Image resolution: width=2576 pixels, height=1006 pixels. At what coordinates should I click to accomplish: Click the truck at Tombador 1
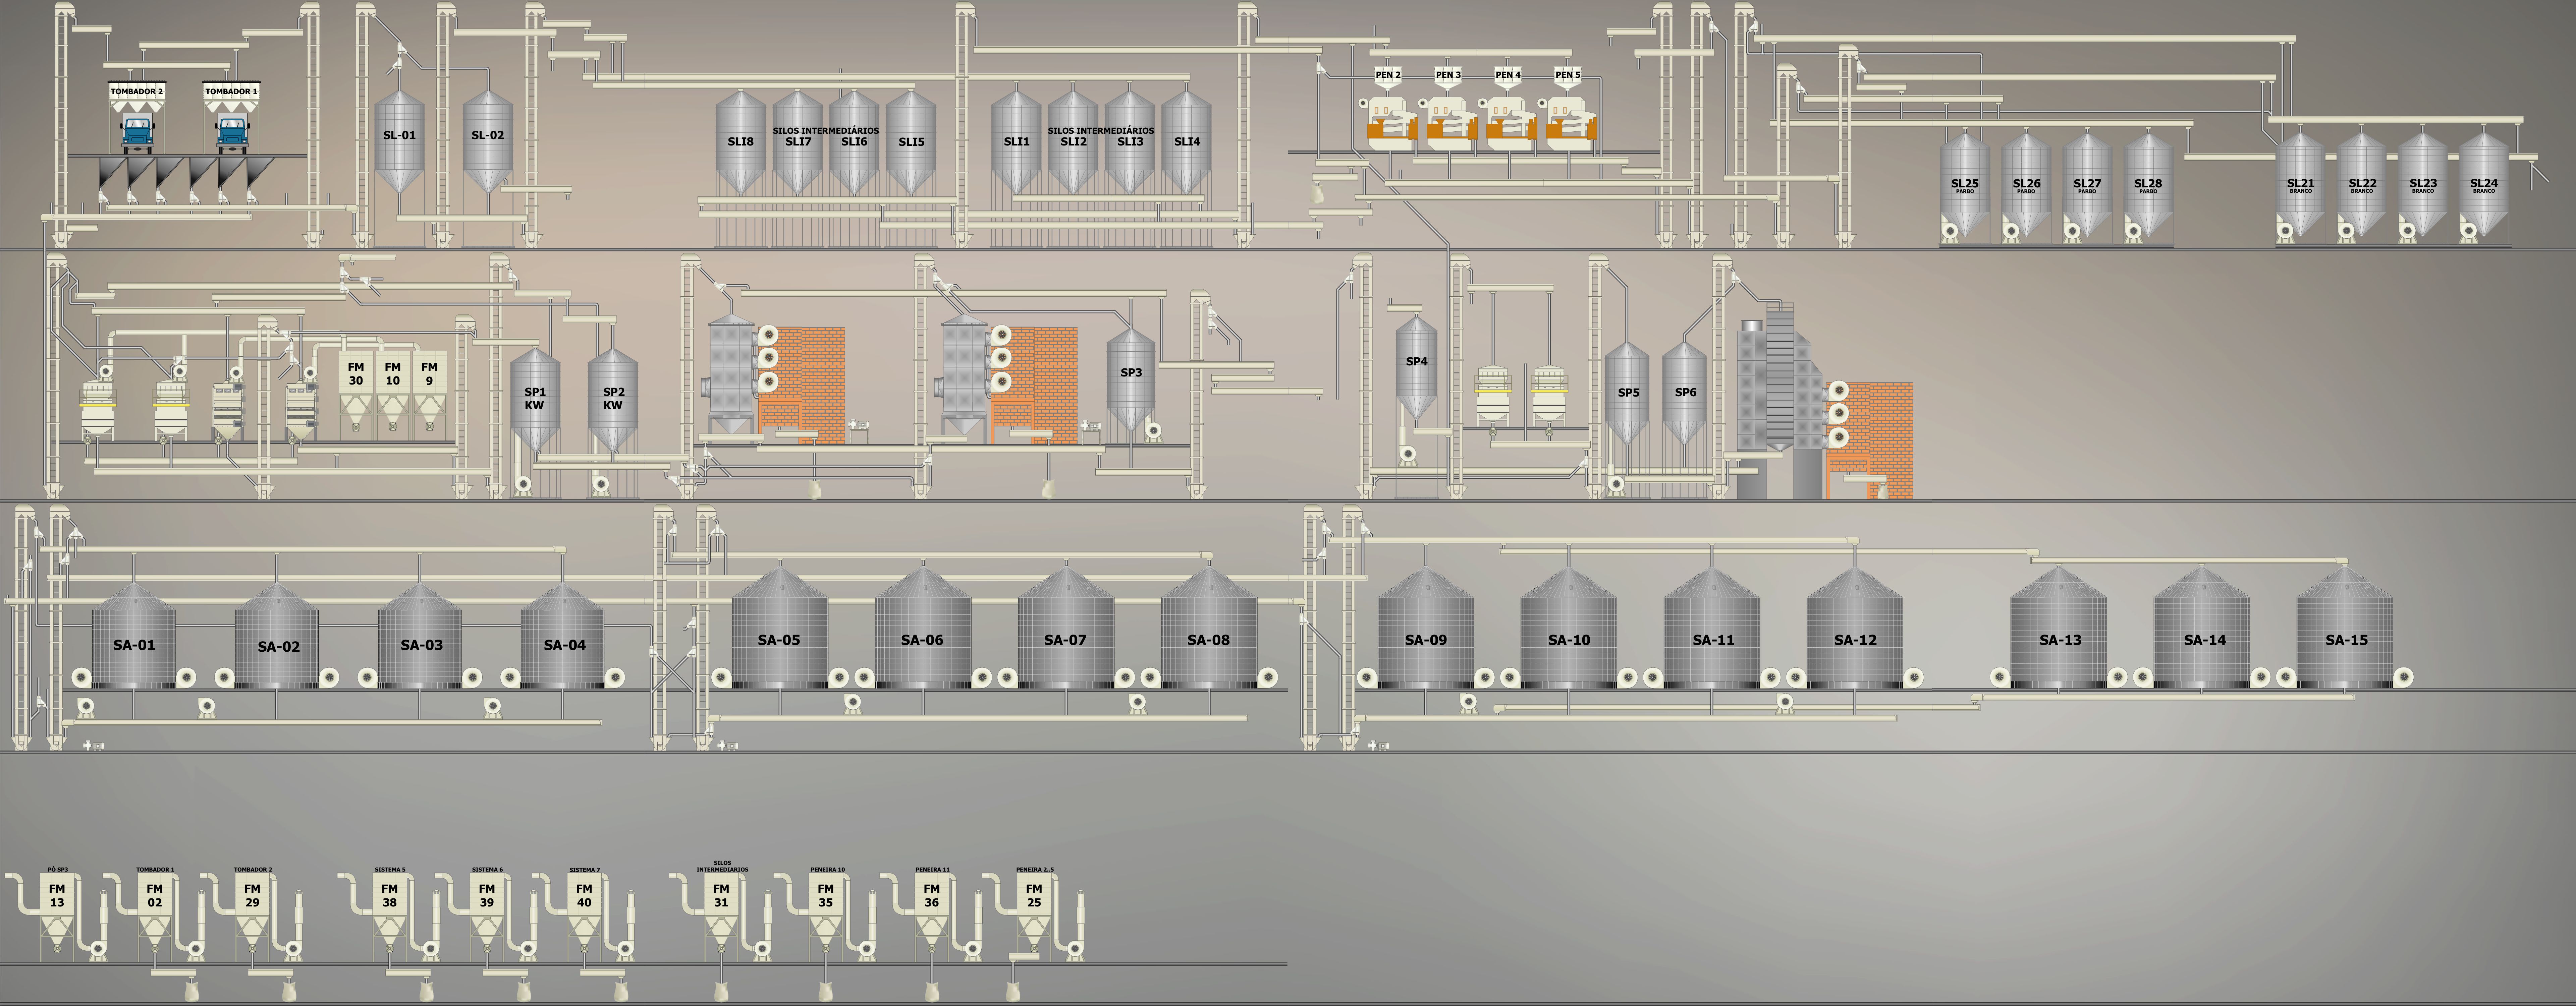[x=233, y=134]
